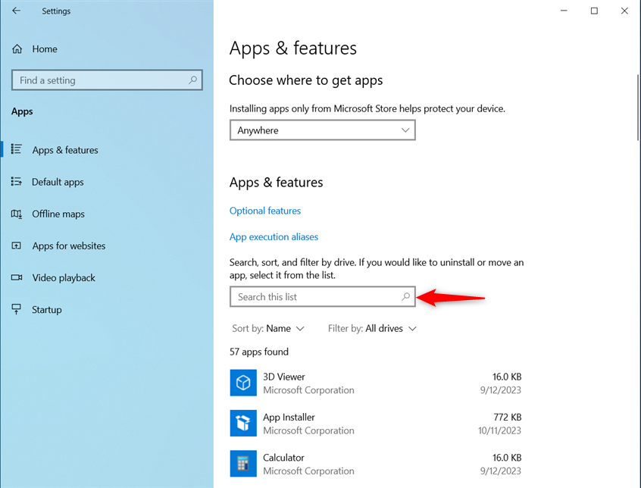Open the App execution aliases link

[274, 237]
